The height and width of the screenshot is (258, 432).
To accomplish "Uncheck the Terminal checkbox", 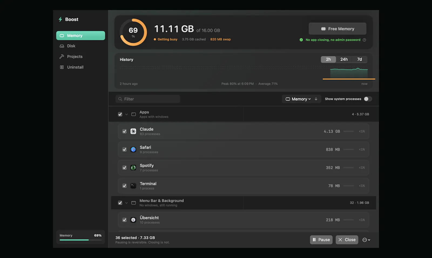I will 124,186.
